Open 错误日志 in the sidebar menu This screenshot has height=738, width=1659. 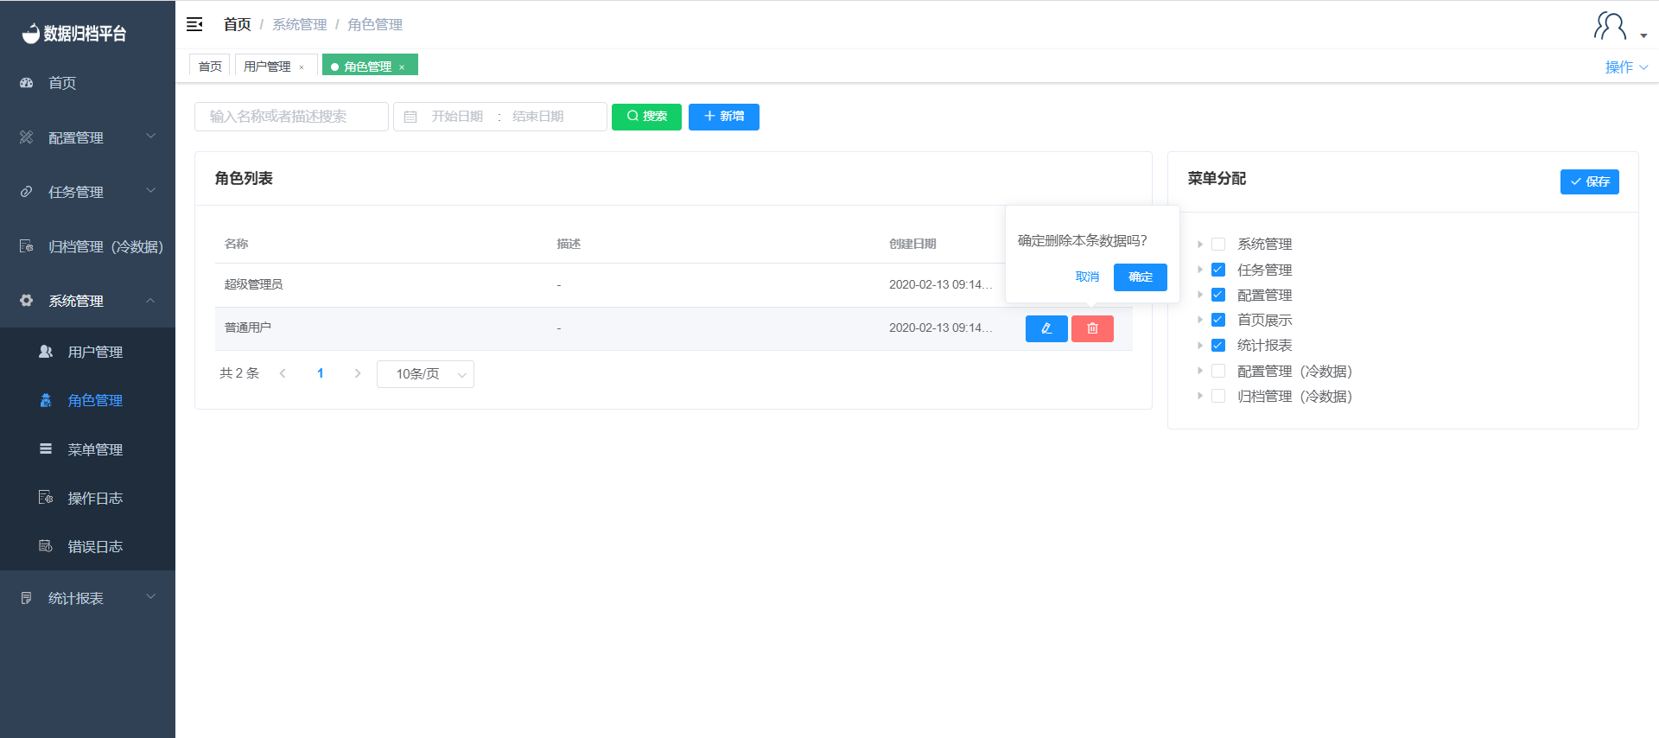pyautogui.click(x=95, y=546)
